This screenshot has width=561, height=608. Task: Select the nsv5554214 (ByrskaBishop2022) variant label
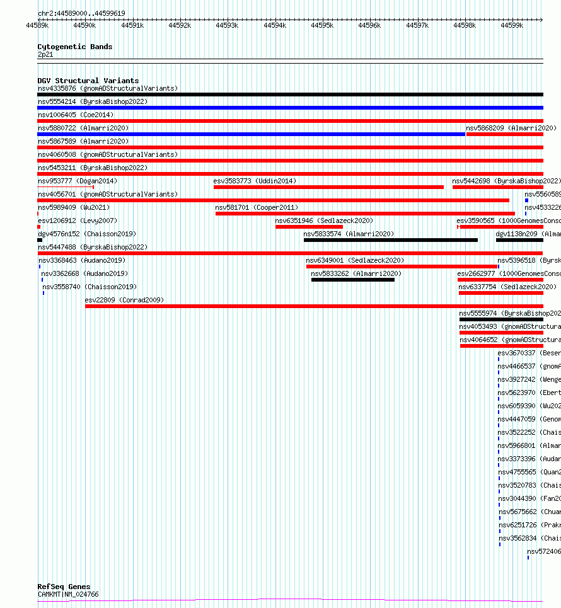[x=93, y=101]
